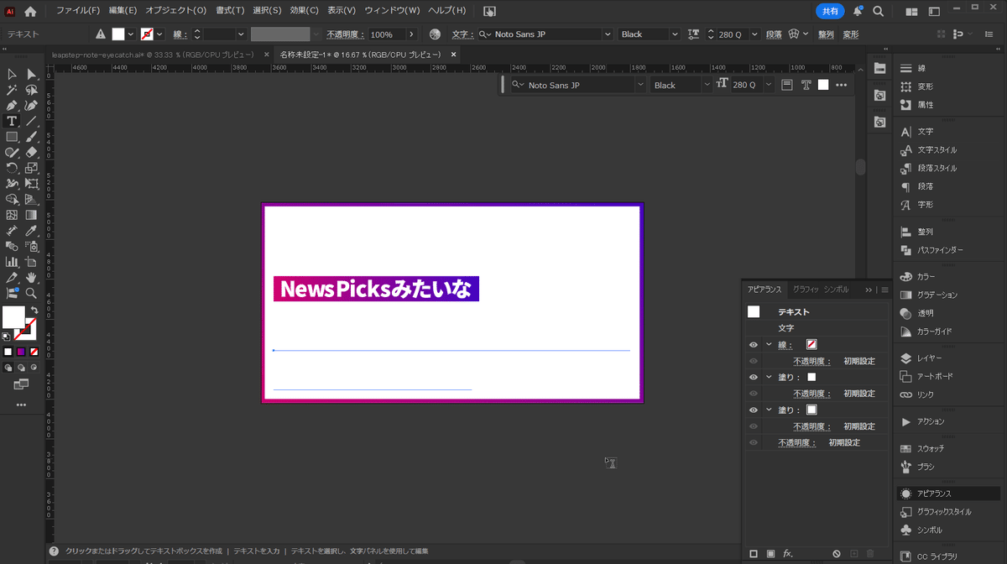Screen dimensions: 1007x564
Task: Select the Type tool in the toolbar
Action: click(12, 121)
